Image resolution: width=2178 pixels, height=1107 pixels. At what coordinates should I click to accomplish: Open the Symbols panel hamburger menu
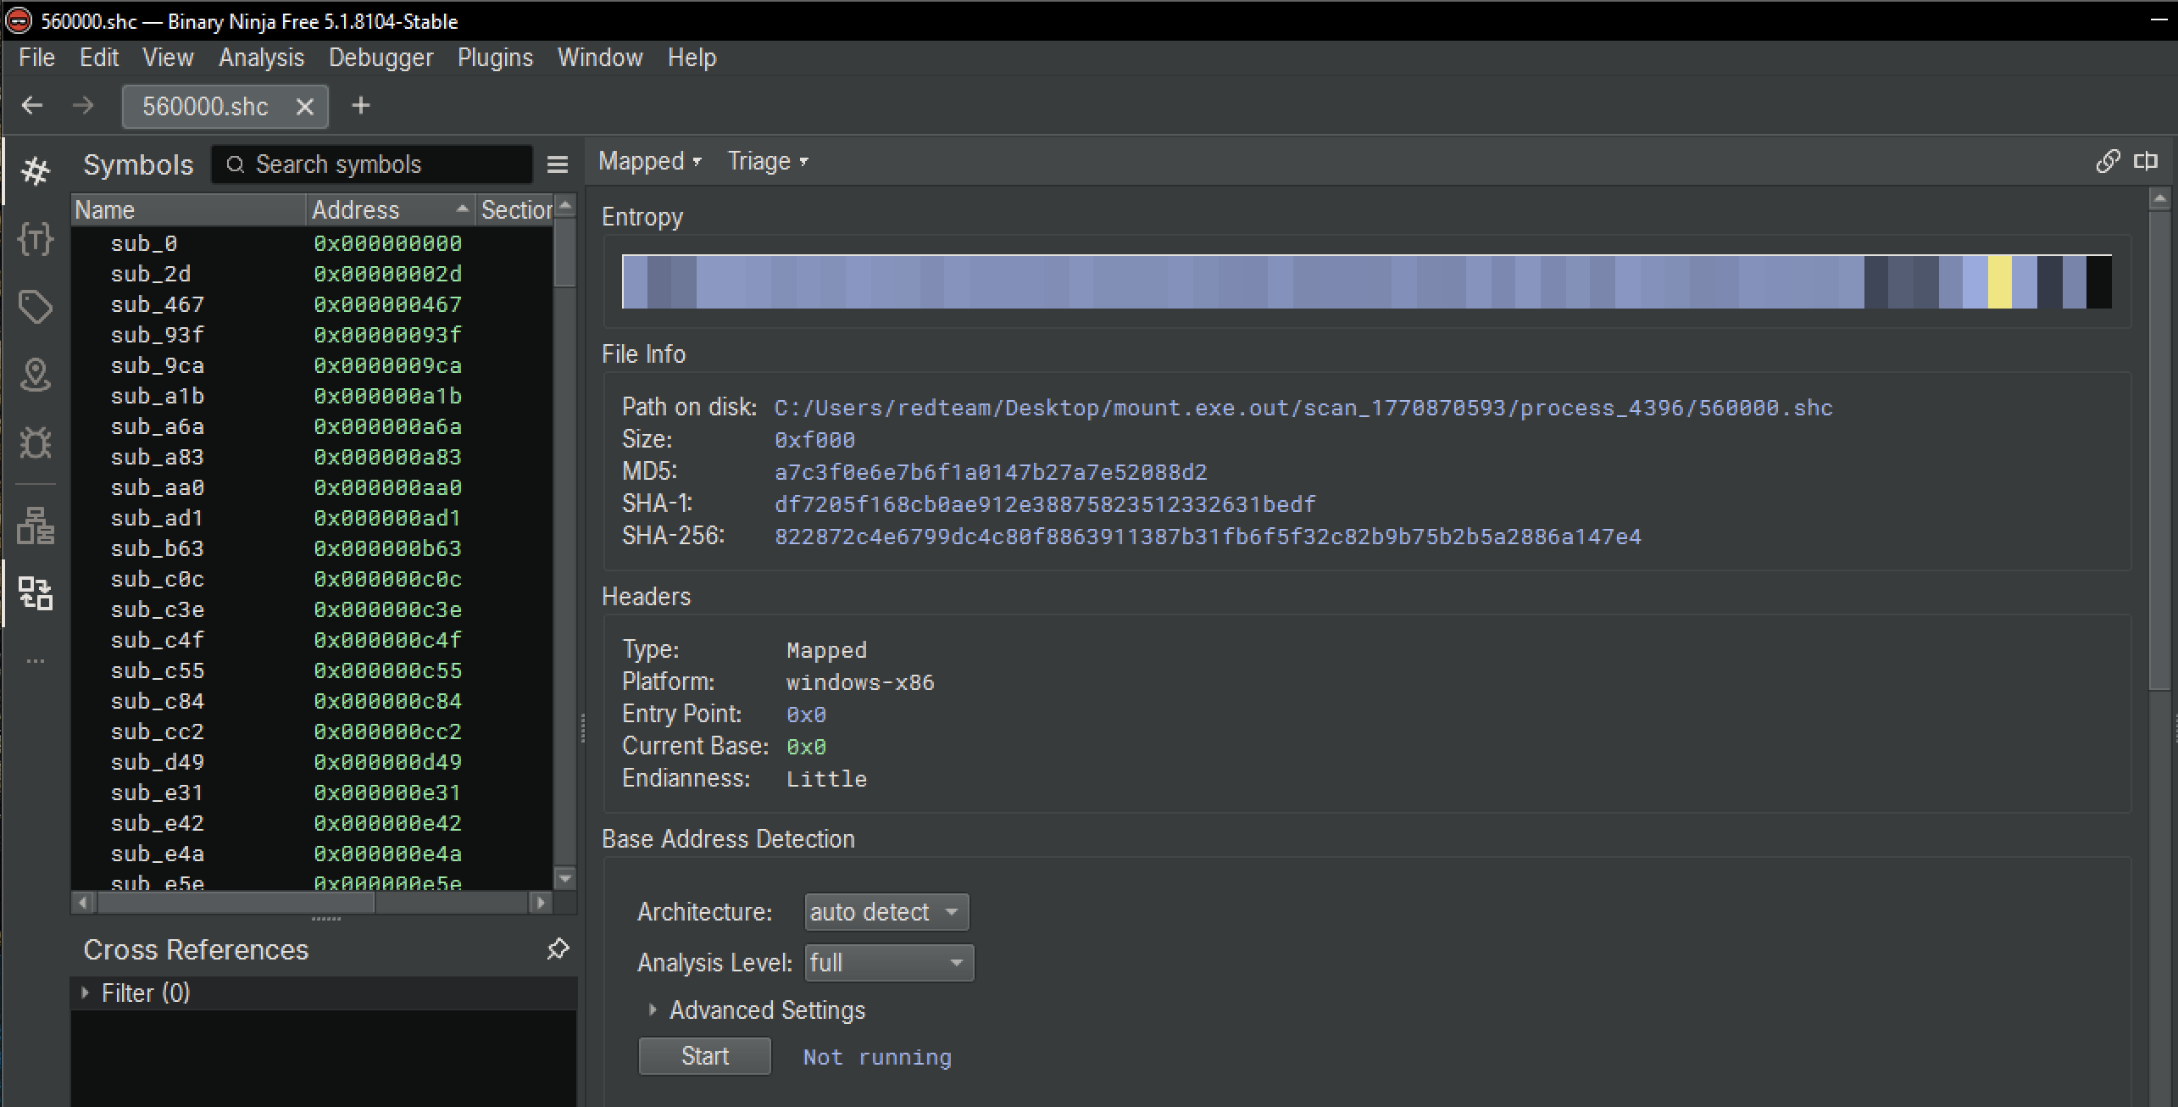558,164
